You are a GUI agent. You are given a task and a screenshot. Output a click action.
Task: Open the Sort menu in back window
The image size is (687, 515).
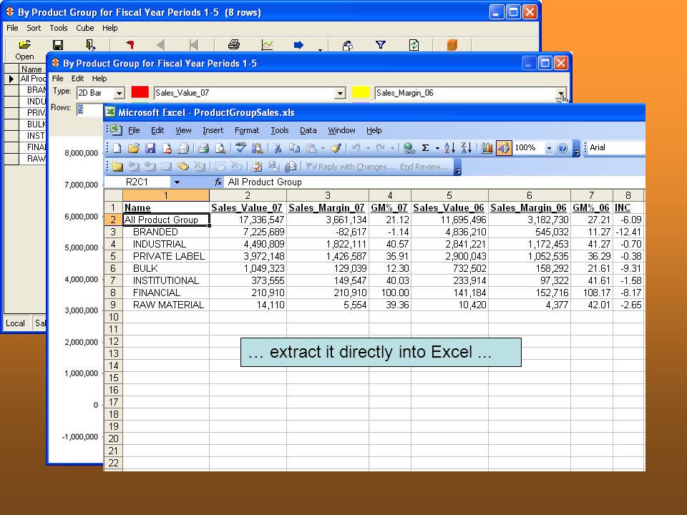point(34,28)
